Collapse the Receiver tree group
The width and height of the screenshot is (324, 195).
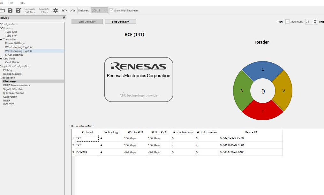pos(2,28)
